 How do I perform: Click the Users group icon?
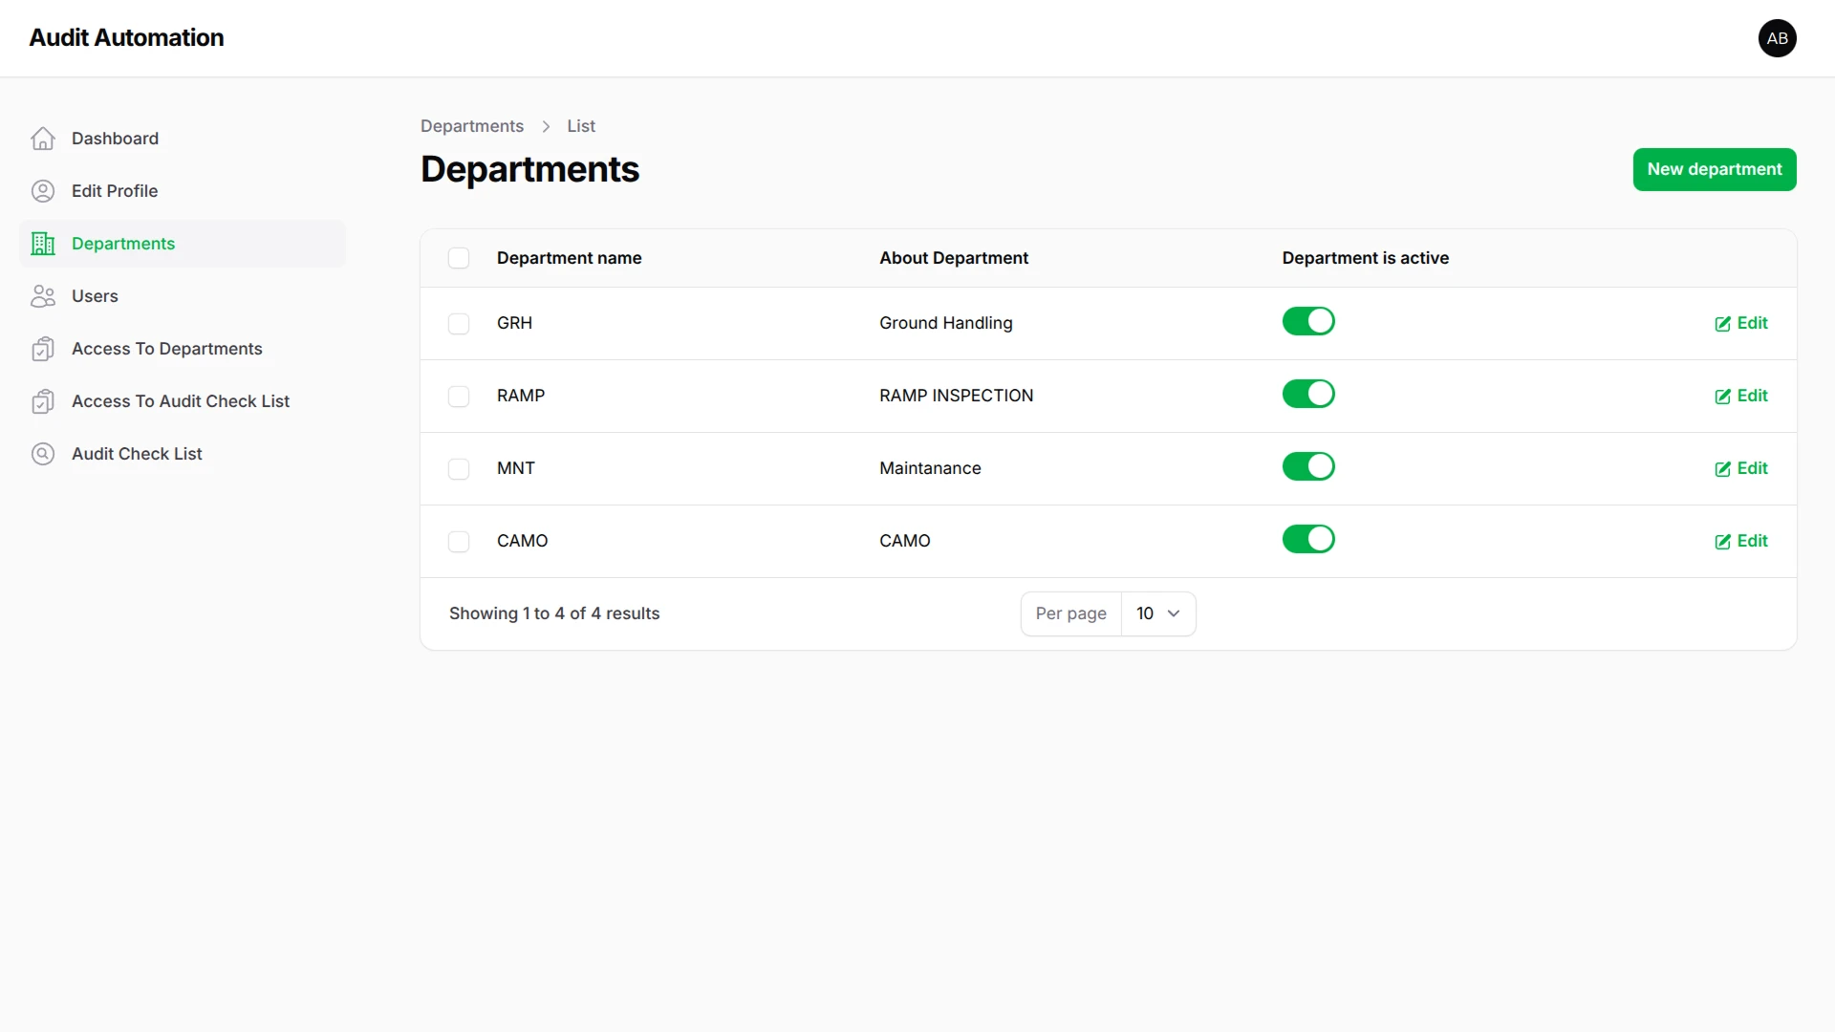point(43,296)
